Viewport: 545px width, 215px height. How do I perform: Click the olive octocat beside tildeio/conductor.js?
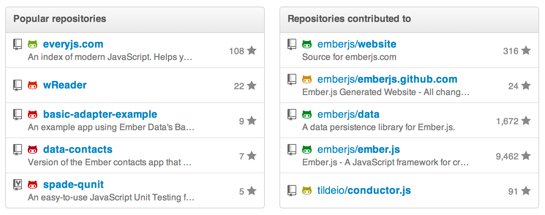(x=307, y=191)
